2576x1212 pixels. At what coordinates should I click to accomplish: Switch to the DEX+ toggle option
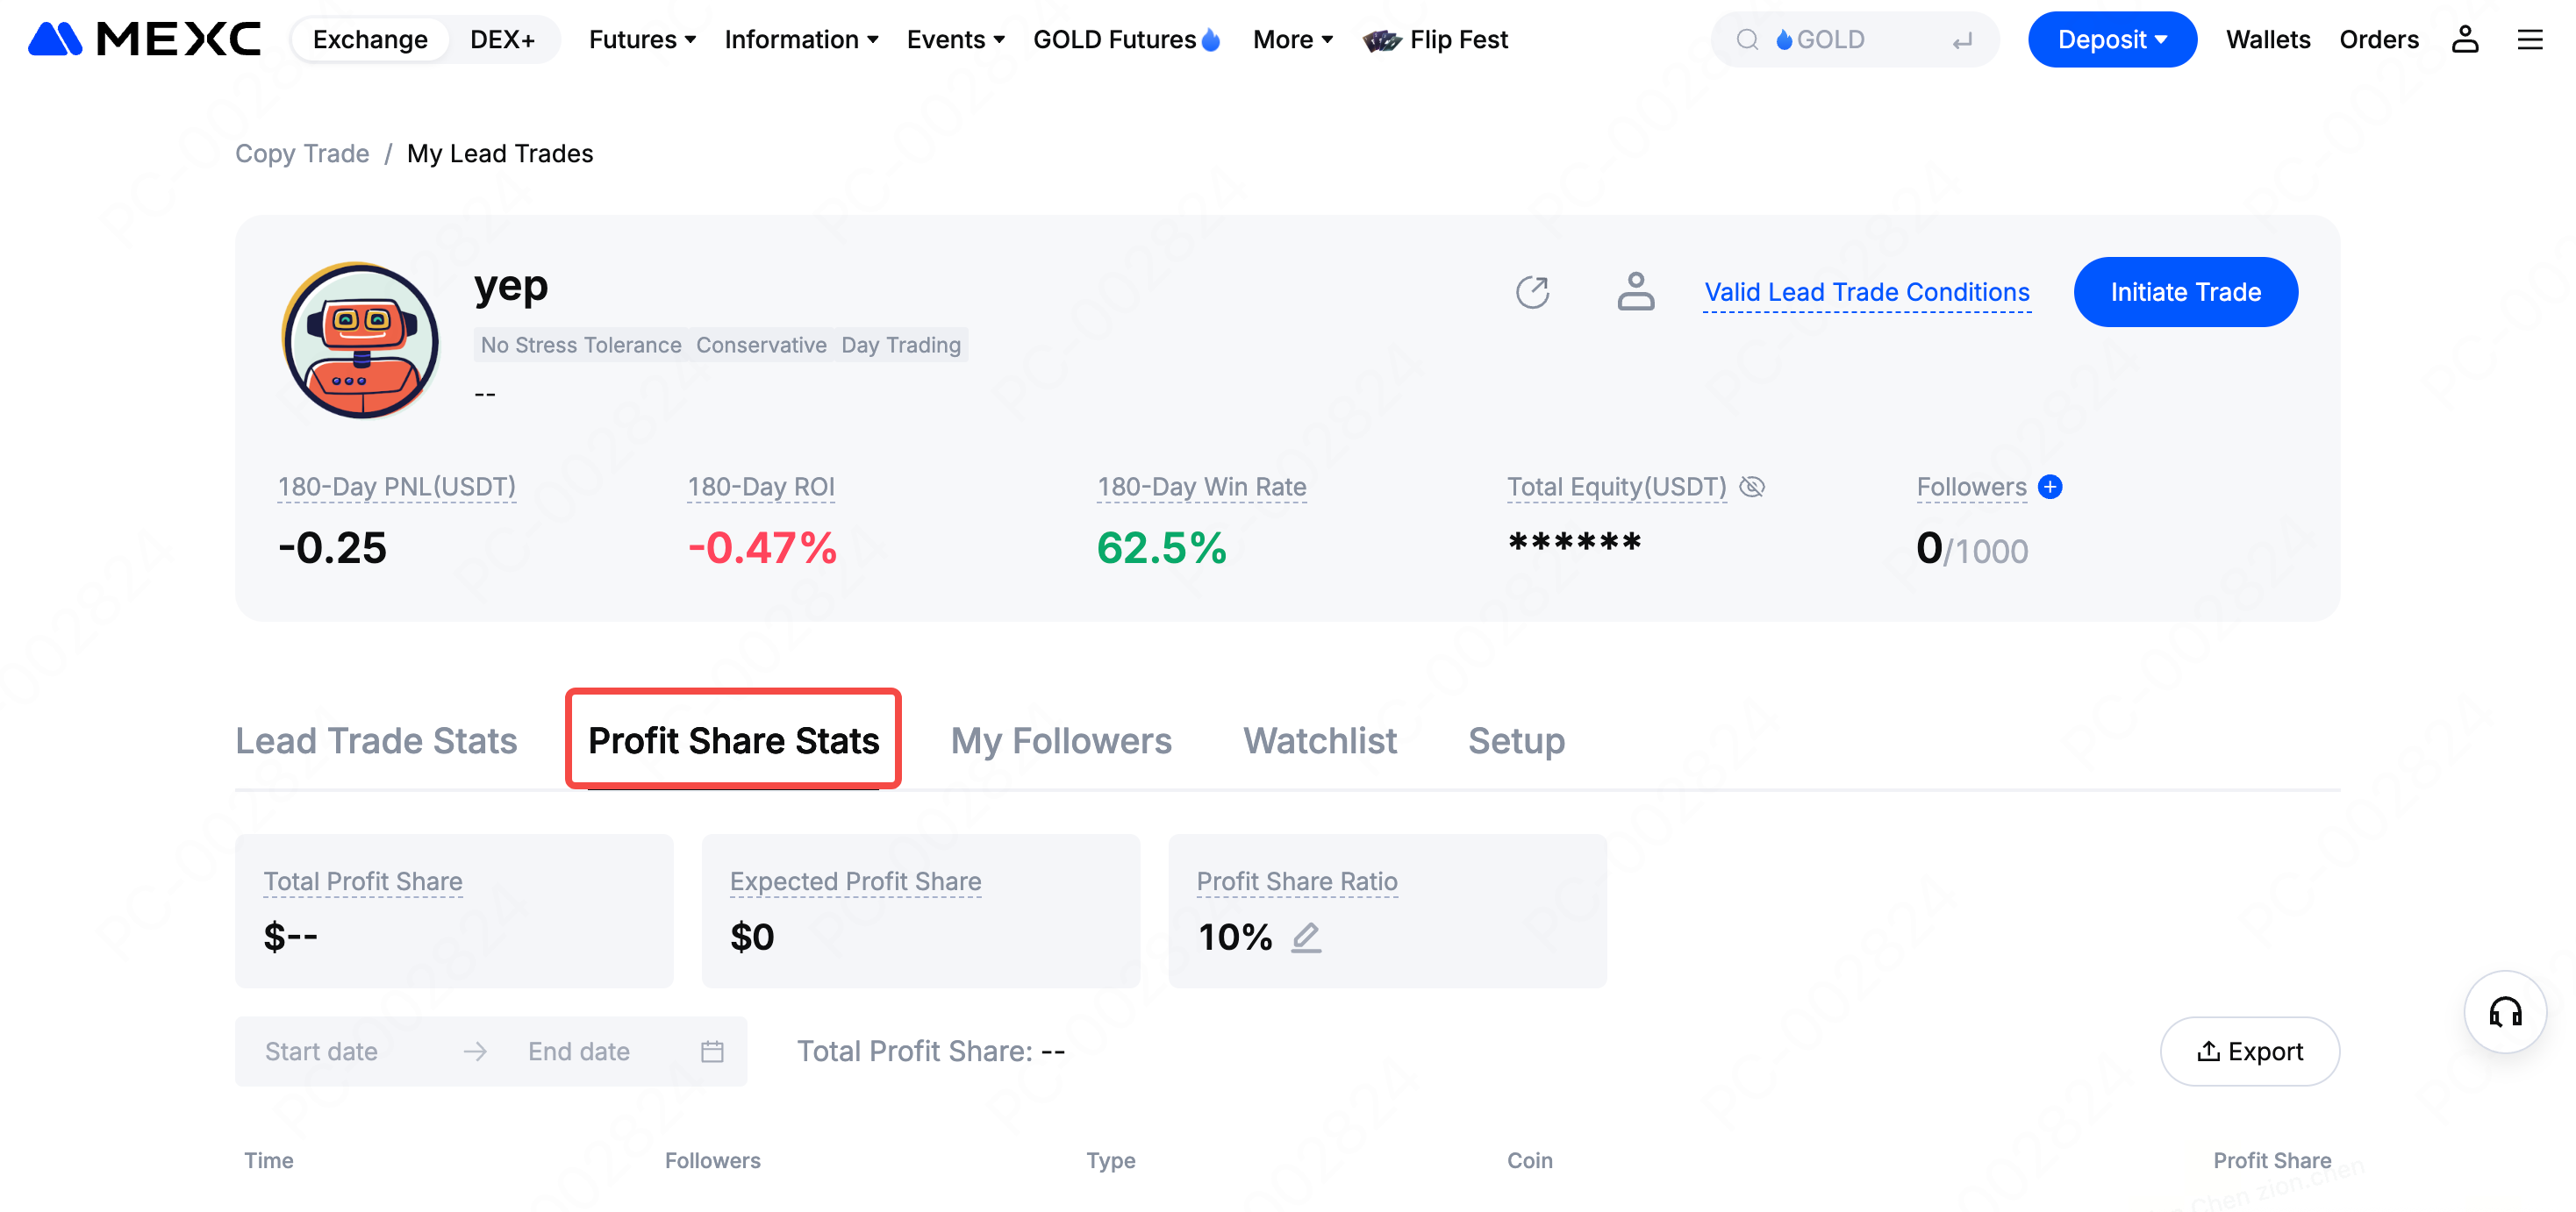pyautogui.click(x=502, y=40)
